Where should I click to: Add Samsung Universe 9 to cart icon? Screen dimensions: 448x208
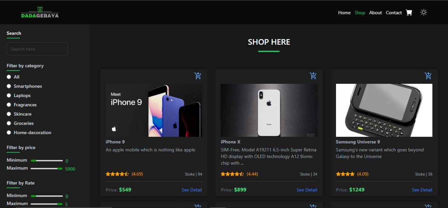point(428,76)
